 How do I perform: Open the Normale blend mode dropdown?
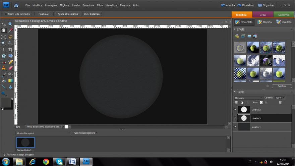(x=248, y=98)
